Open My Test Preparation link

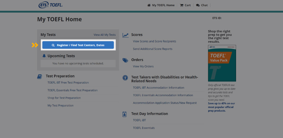(61, 105)
